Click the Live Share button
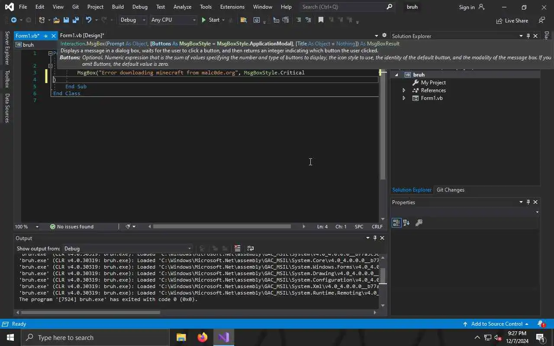 [x=512, y=20]
